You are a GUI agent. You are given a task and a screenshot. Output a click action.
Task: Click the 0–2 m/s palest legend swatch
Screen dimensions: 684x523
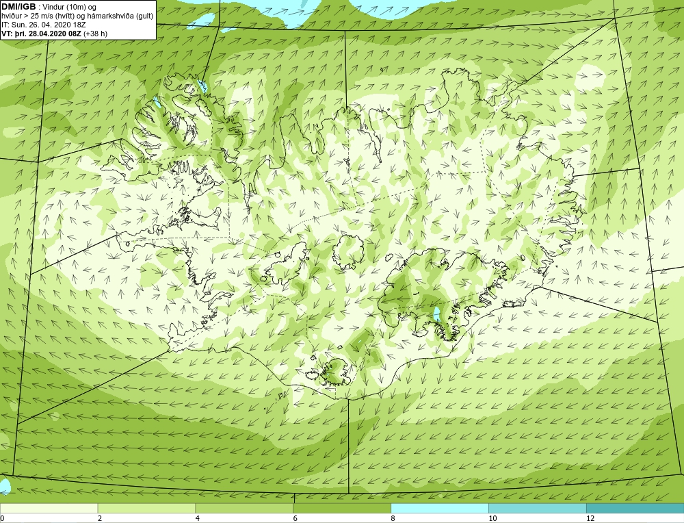tap(49, 508)
